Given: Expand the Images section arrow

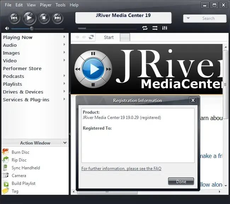Looking at the screenshot, I should [x=64, y=52].
